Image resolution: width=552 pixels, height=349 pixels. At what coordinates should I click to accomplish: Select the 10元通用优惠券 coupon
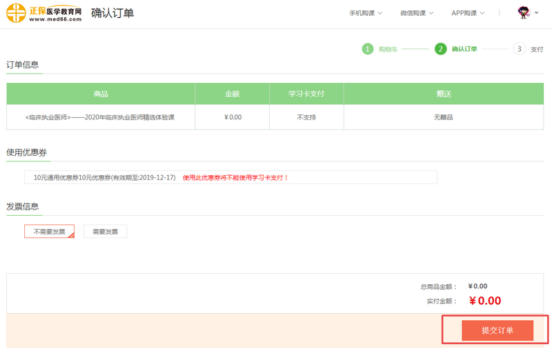coord(104,177)
